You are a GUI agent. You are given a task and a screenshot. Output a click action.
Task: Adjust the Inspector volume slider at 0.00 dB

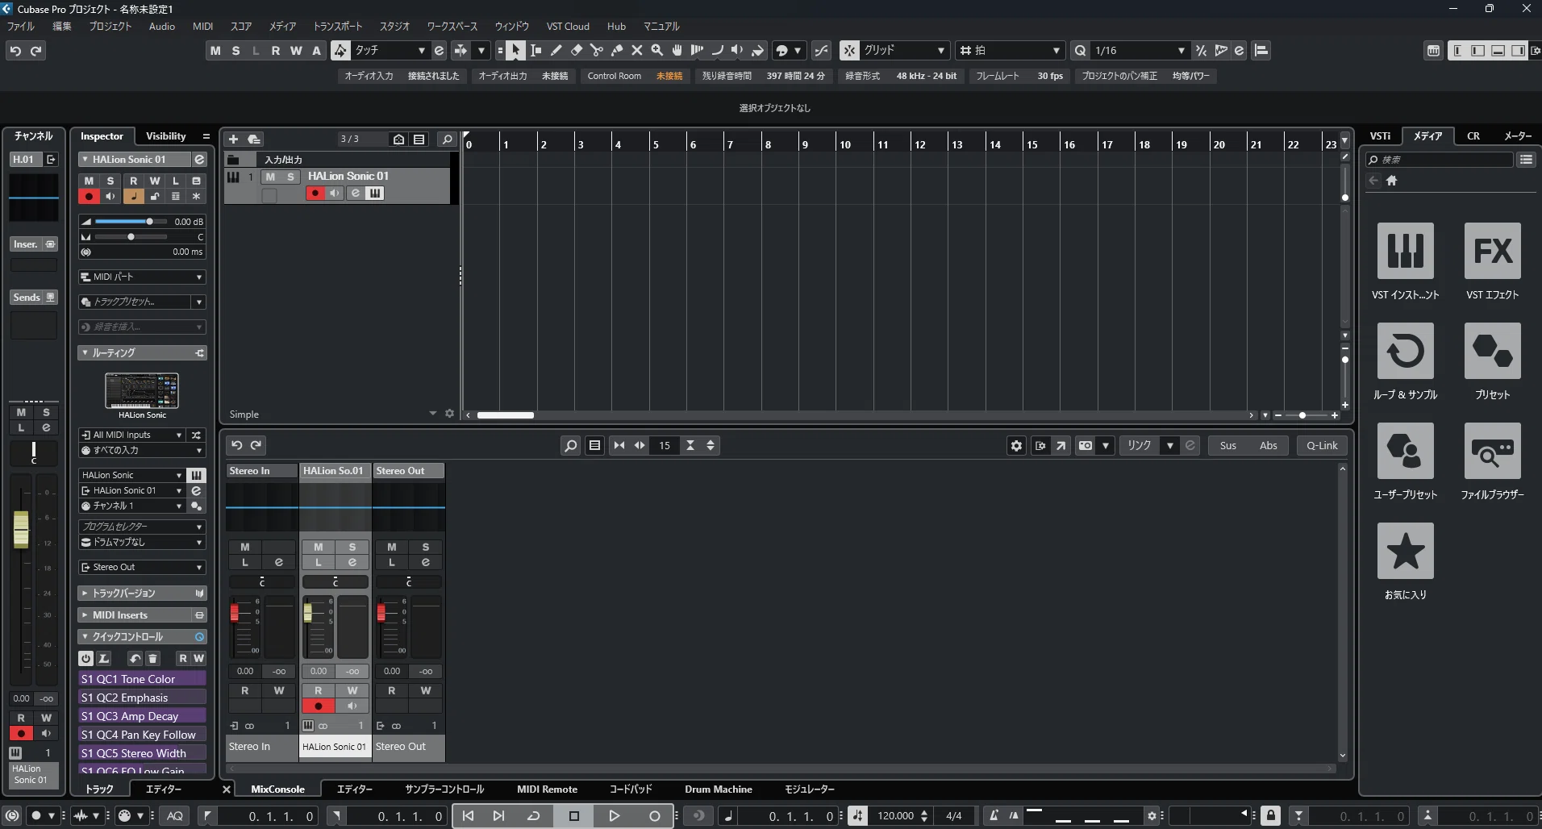[x=131, y=221]
